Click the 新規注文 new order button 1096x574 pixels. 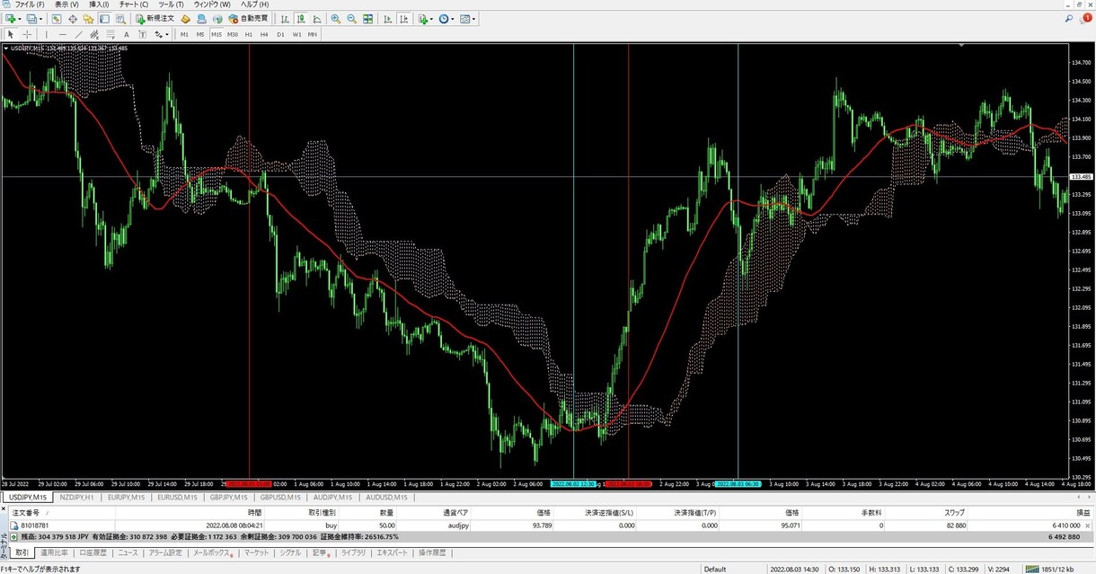coord(155,18)
